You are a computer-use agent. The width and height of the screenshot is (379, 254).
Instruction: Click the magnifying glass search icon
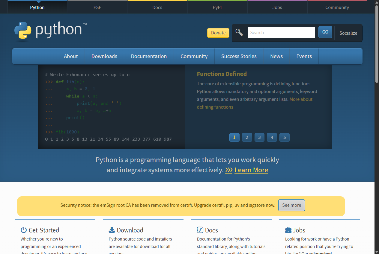239,32
